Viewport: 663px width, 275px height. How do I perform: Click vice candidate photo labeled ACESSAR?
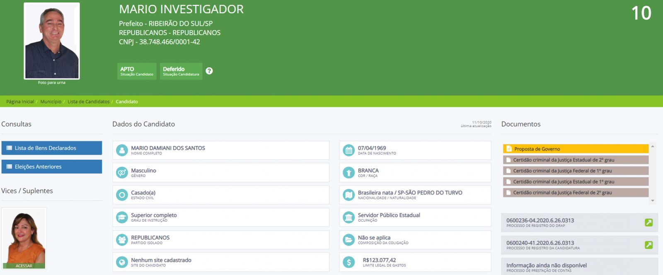point(24,238)
